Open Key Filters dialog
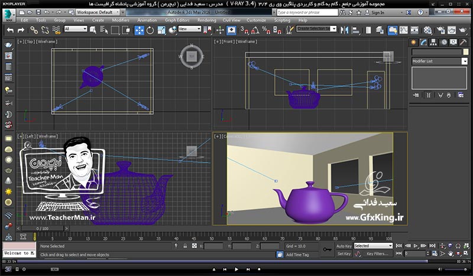The image size is (473, 276). pyautogui.click(x=377, y=254)
